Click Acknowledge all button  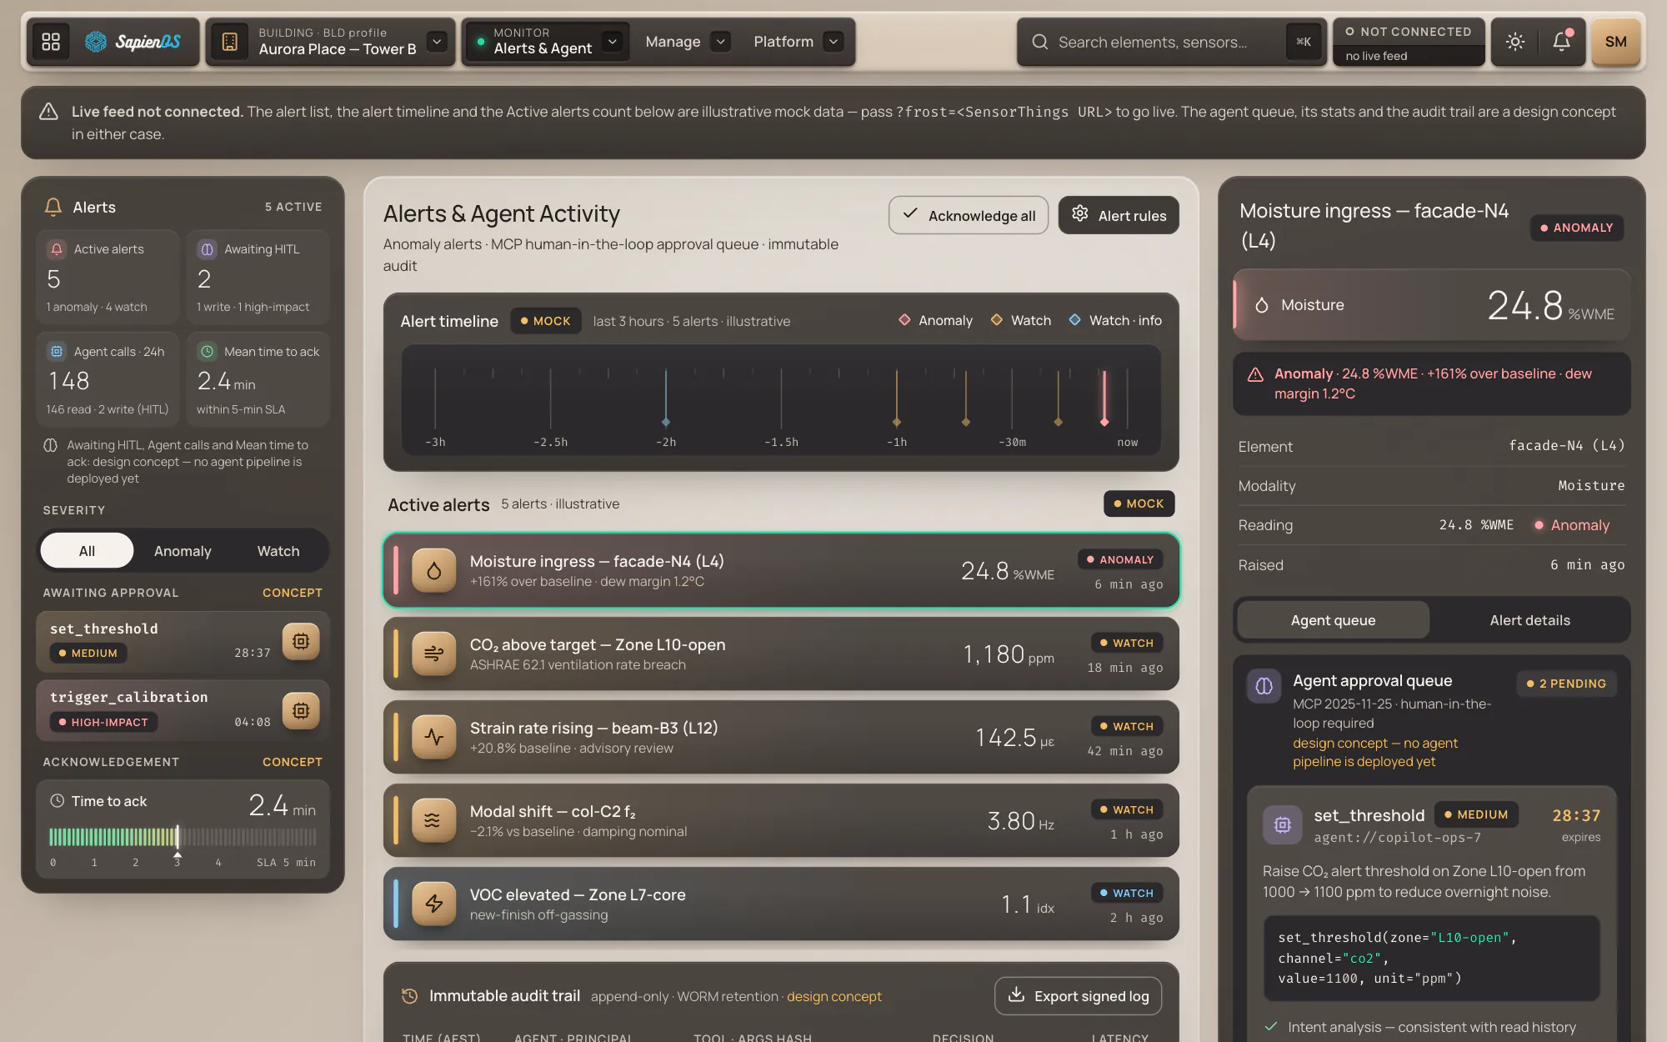(x=969, y=215)
